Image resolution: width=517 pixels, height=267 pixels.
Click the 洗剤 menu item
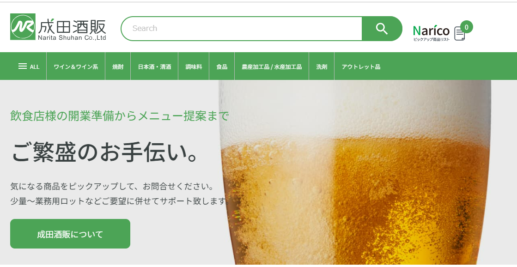coord(322,67)
